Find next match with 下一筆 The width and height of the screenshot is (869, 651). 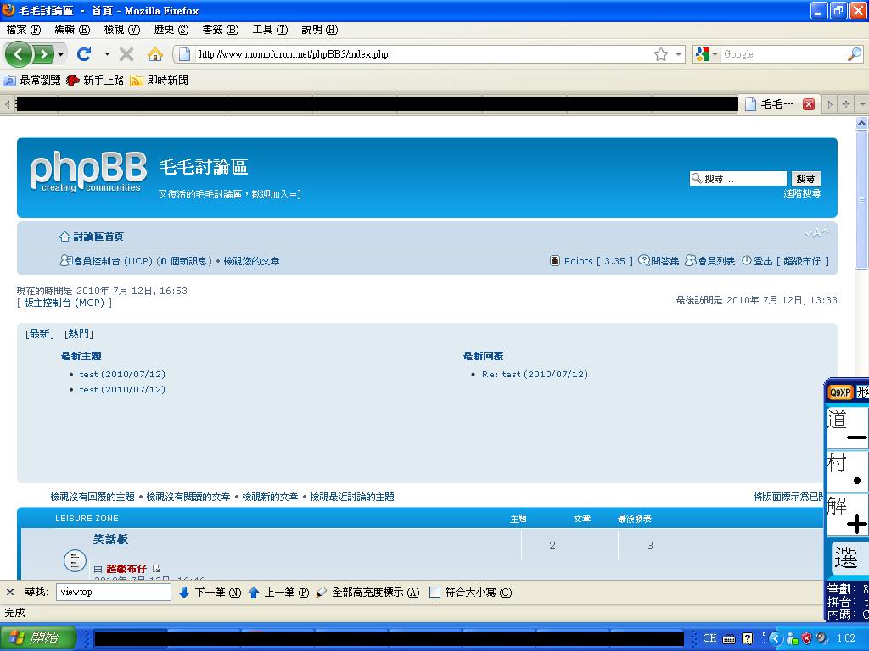coord(210,593)
